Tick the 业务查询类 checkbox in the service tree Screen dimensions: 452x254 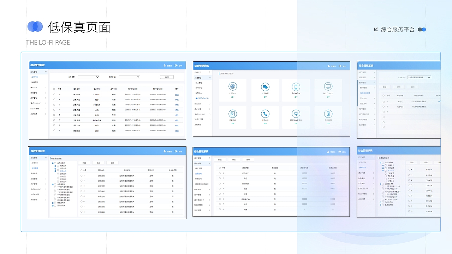(x=55, y=184)
